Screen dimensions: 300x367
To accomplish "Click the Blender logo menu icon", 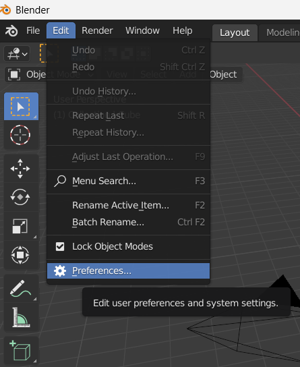I will pyautogui.click(x=11, y=30).
